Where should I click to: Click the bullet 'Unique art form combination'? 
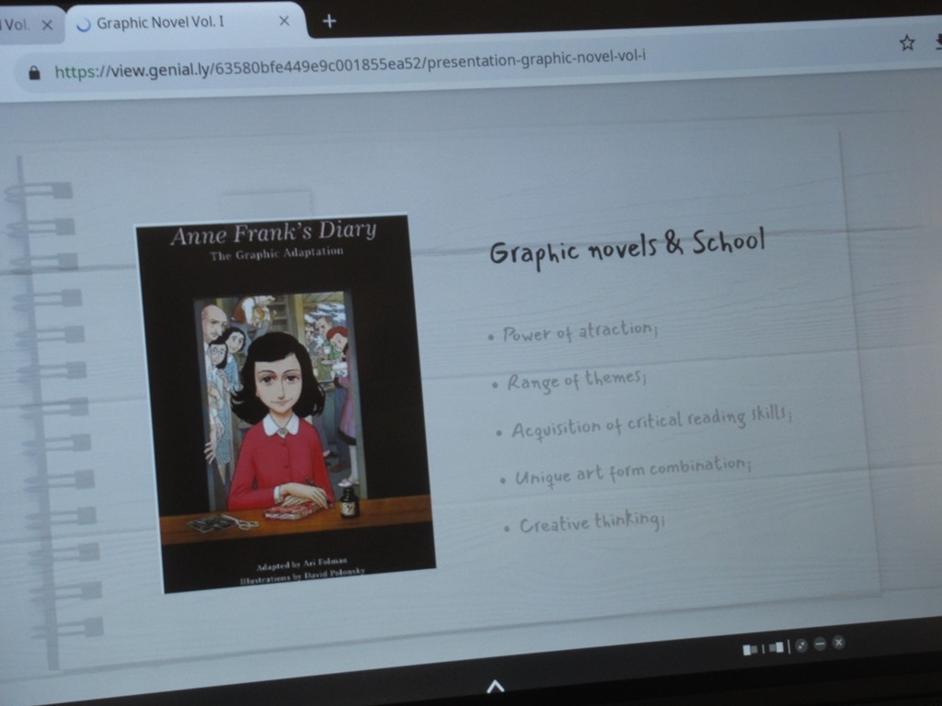[633, 470]
